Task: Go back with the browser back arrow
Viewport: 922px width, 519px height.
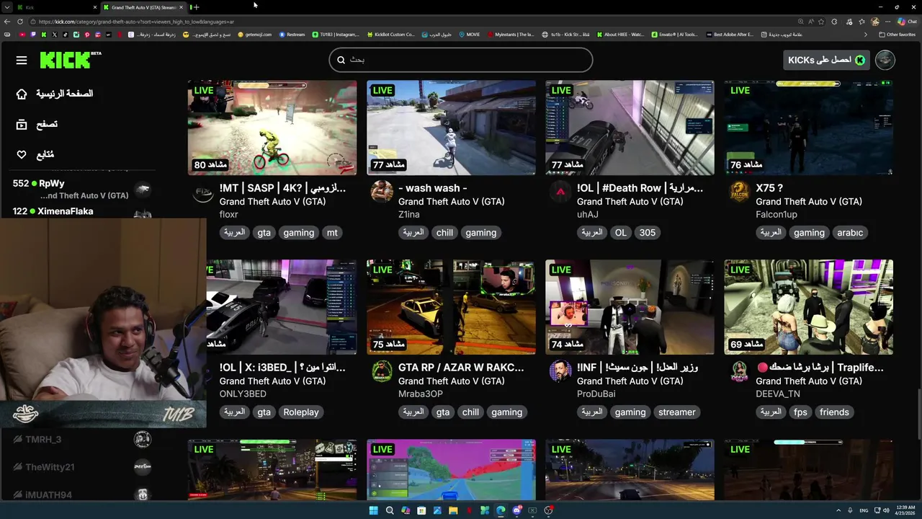Action: (x=7, y=22)
